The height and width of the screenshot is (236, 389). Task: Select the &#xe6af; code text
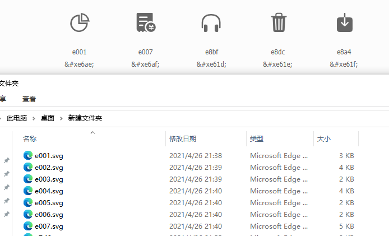145,64
